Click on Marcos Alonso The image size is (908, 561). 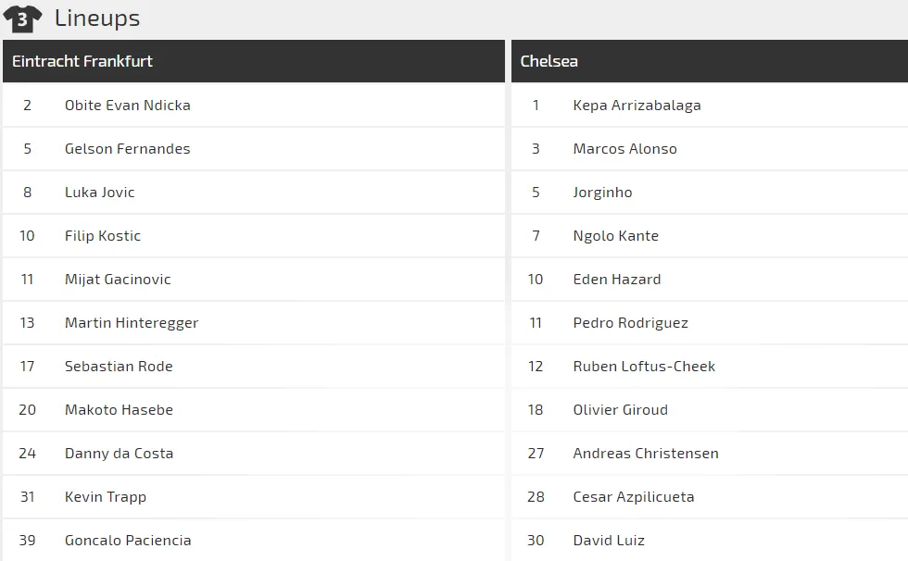[x=625, y=149]
